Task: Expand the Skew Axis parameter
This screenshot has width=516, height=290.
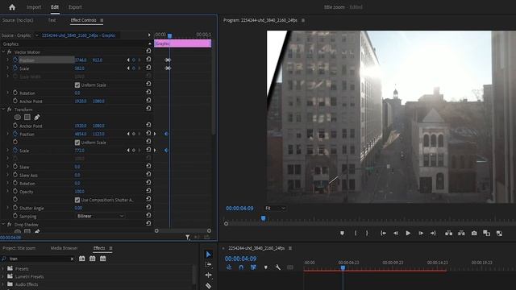Action: 8,175
